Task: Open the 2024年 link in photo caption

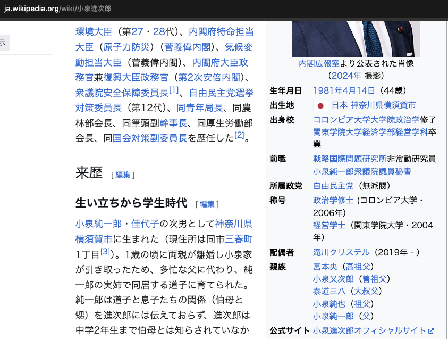Action: tap(346, 76)
